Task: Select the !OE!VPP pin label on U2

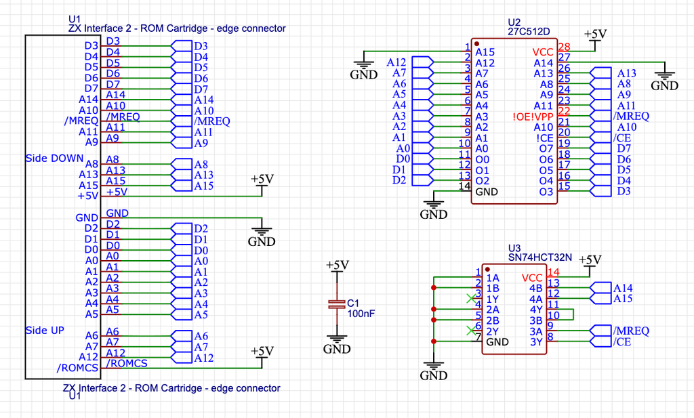Action: (x=533, y=117)
